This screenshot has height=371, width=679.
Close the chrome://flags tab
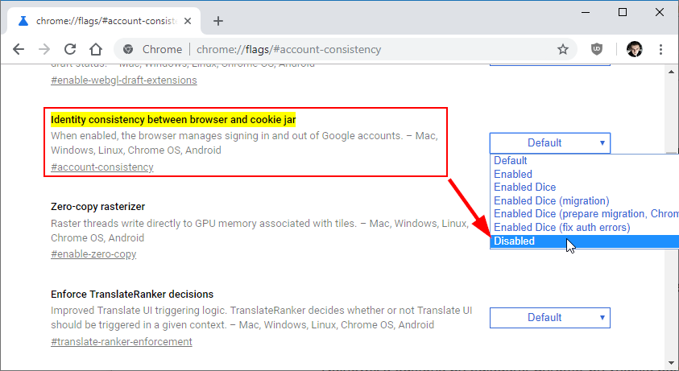[x=188, y=21]
